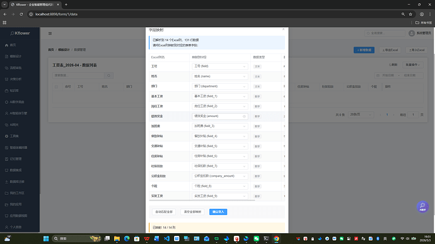
Task: Open File Explorer from the taskbar
Action: click(117, 238)
